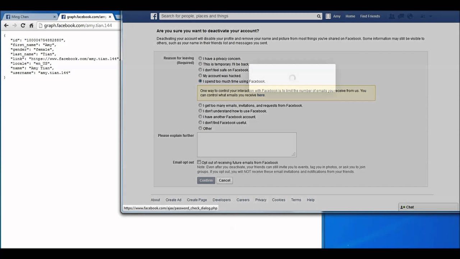This screenshot has width=460, height=259.
Task: Click the search magnifier icon
Action: pyautogui.click(x=319, y=16)
